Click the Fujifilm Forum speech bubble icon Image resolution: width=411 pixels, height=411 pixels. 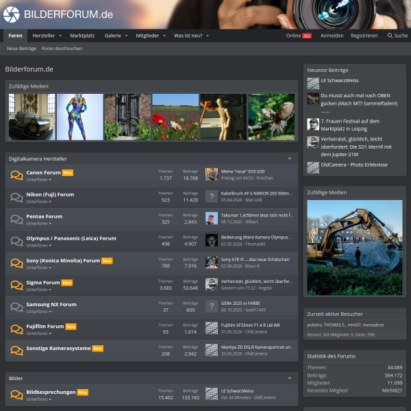(x=16, y=329)
